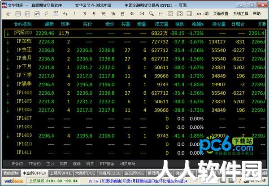Click the magnifying glass search icon
Viewport: 269px width, 186px height.
[x=152, y=14]
